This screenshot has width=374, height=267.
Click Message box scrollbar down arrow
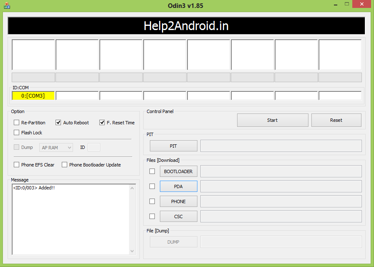click(132, 251)
